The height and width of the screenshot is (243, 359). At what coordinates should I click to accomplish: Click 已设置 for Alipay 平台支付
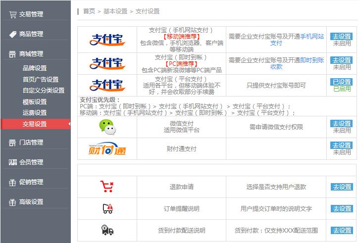pos(341,82)
